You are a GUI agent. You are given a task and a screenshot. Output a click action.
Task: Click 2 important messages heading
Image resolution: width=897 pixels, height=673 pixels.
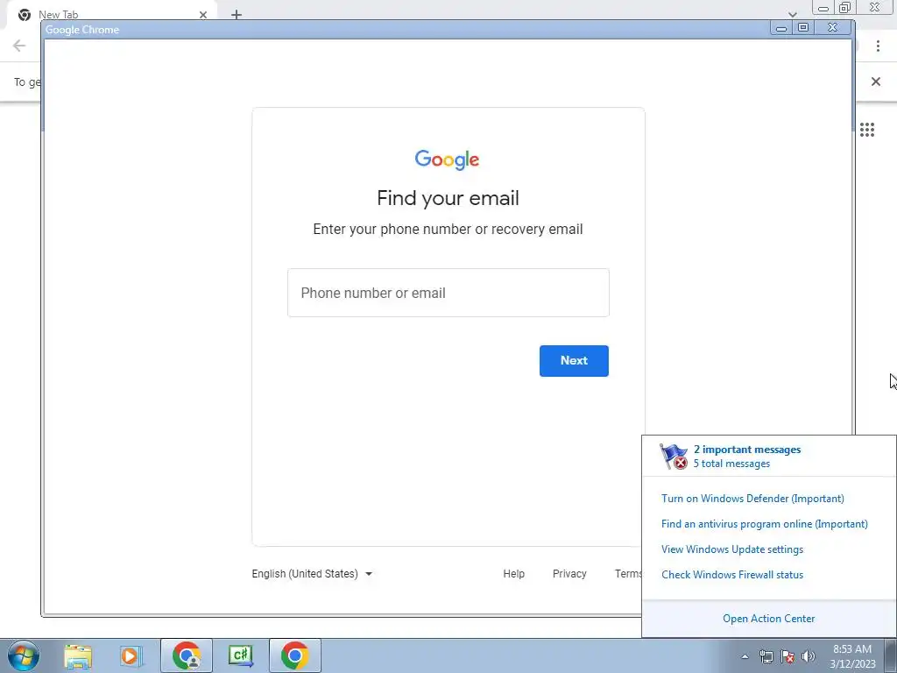747,450
